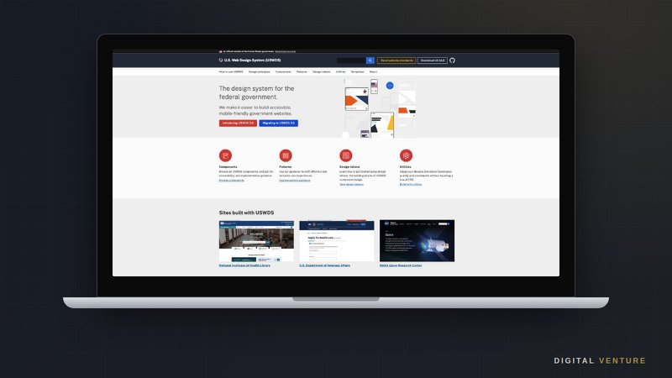Click the blue search magnifier button

point(370,60)
